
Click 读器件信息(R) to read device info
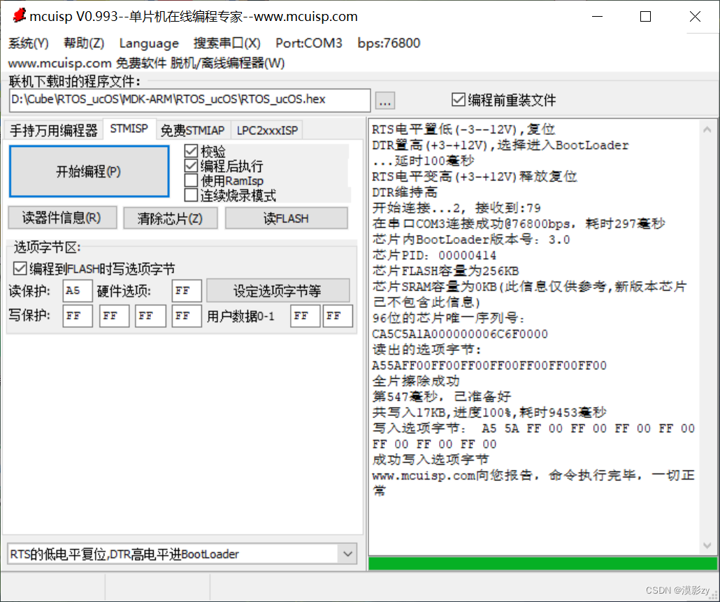(62, 217)
